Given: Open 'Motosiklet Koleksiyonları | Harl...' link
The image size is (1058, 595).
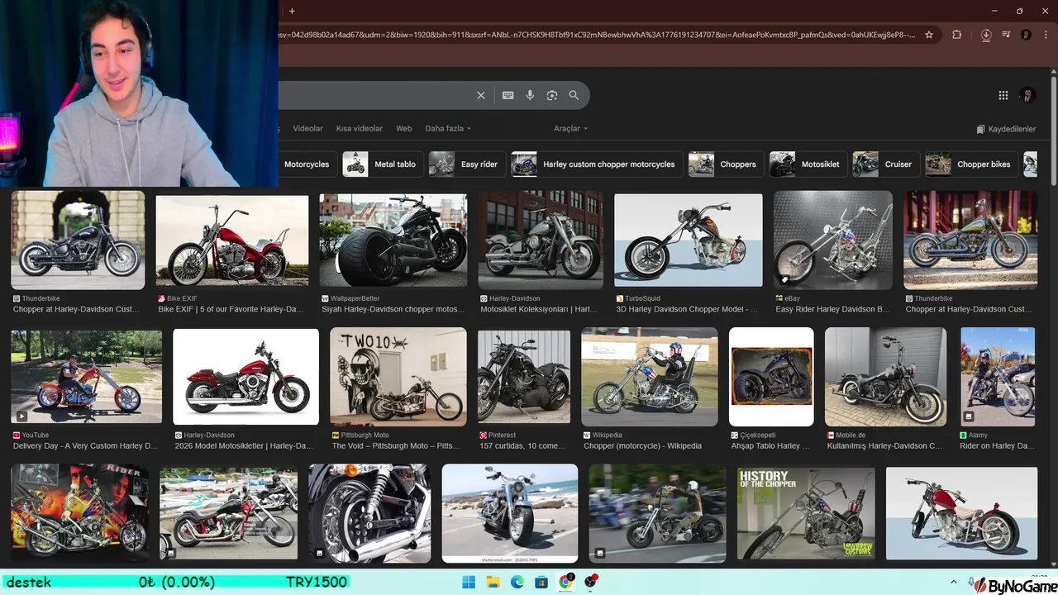Looking at the screenshot, I should (539, 309).
